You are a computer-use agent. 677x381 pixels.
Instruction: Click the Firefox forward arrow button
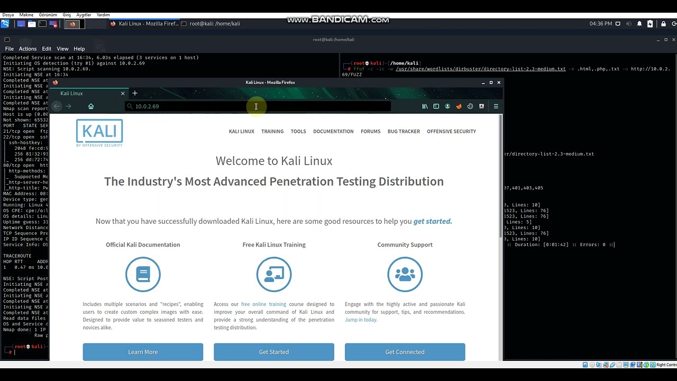[68, 106]
